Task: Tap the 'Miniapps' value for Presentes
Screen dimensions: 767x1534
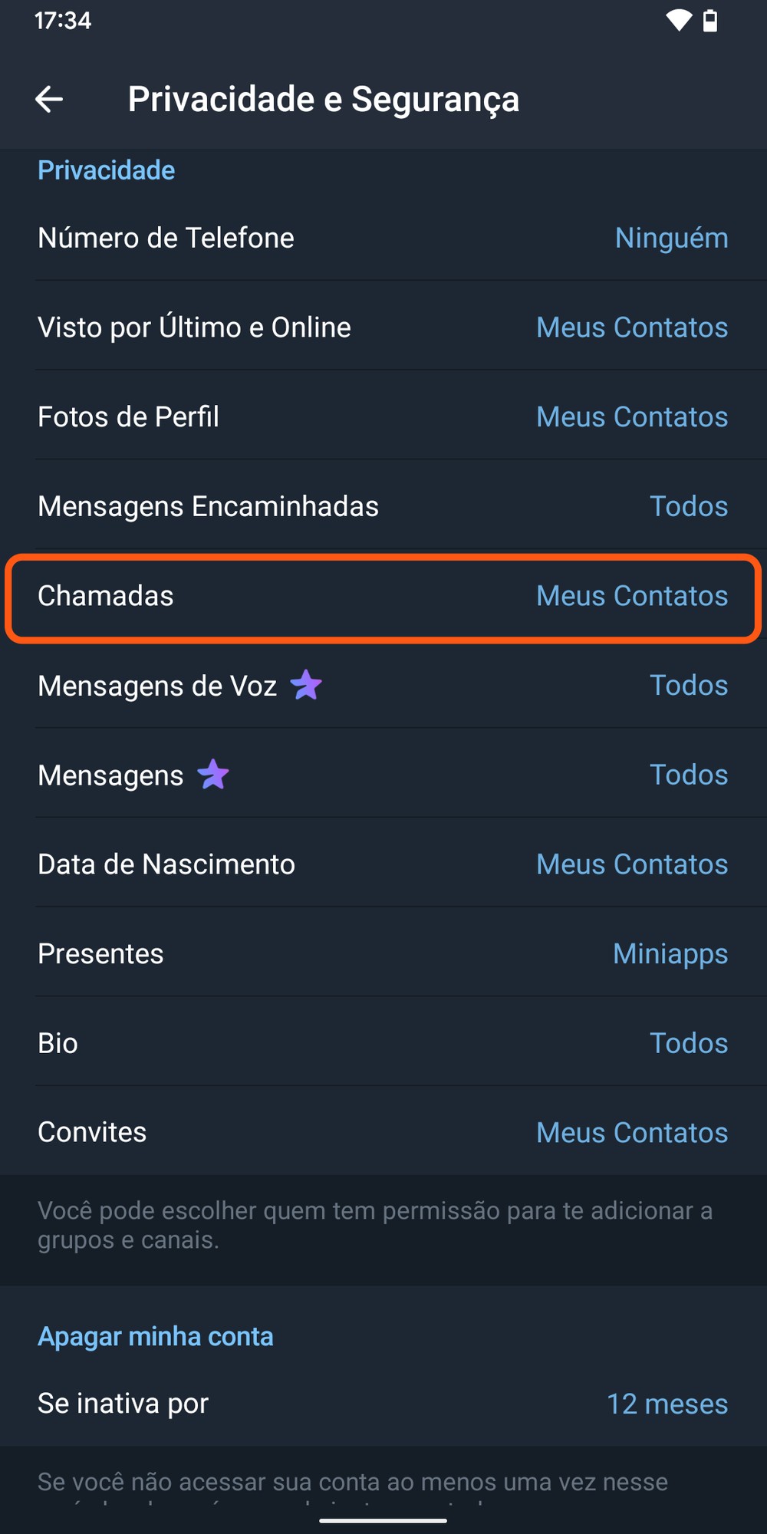Action: (x=670, y=953)
